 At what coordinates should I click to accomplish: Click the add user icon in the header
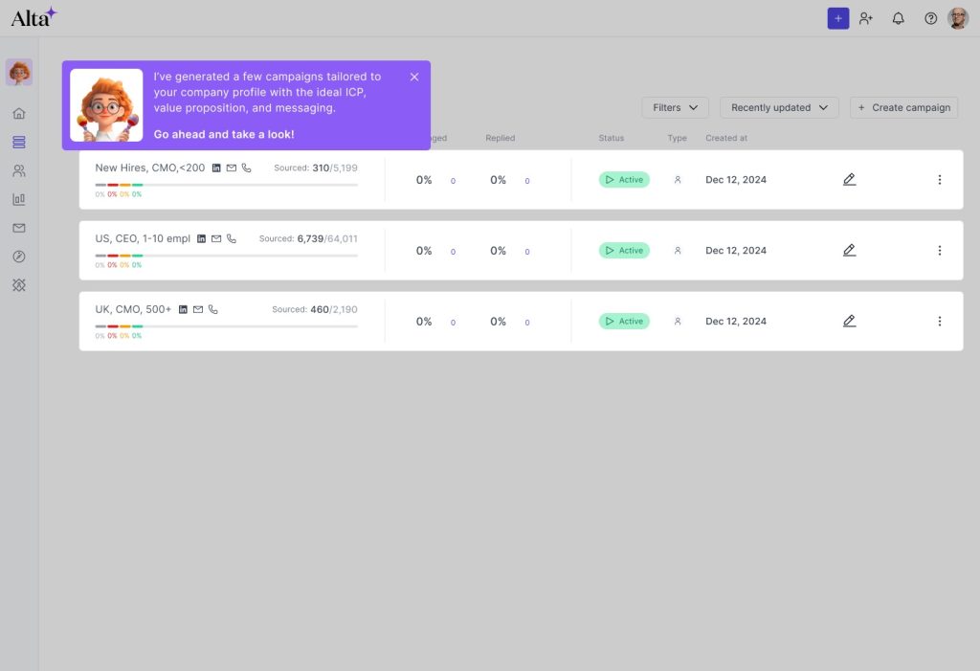point(866,18)
